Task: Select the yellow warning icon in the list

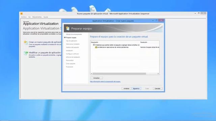Action: (96, 47)
